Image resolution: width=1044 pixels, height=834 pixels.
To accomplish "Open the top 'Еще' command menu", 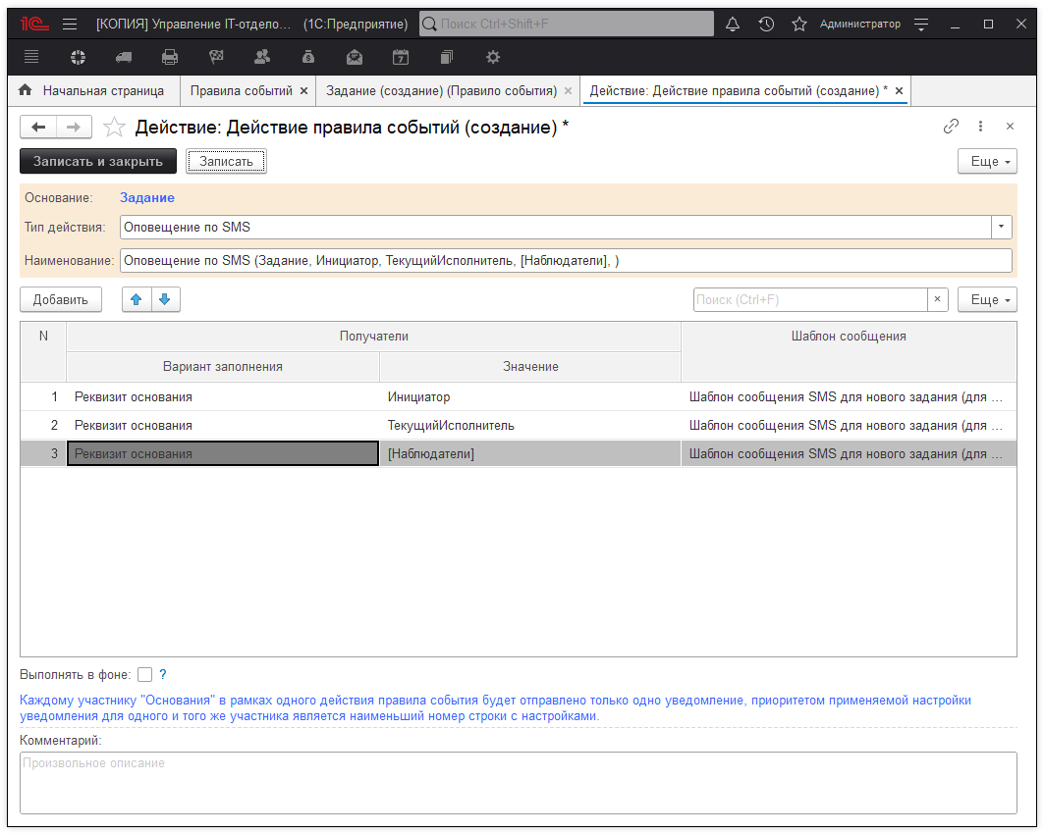I will pos(987,161).
